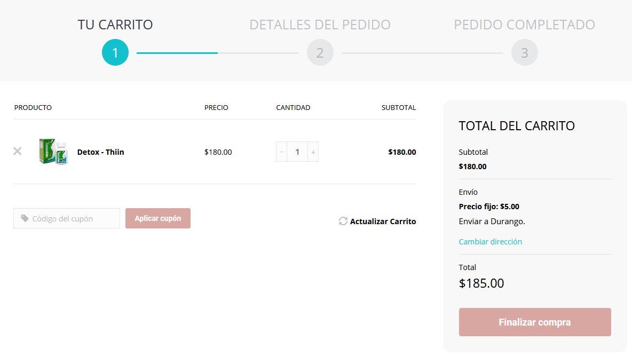This screenshot has width=632, height=356.
Task: Select step circle 3 in the checkout progress
Action: point(524,52)
